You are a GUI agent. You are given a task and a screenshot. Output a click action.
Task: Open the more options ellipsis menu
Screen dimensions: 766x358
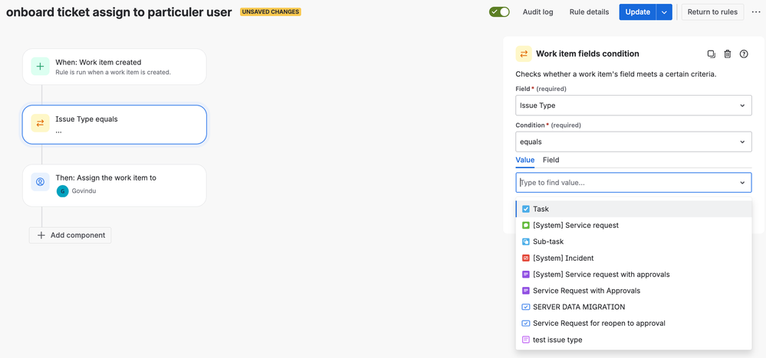(x=756, y=11)
